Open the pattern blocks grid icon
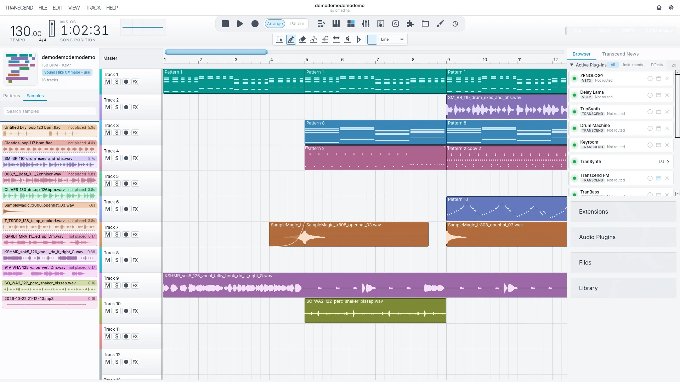This screenshot has width=680, height=382. click(351, 24)
